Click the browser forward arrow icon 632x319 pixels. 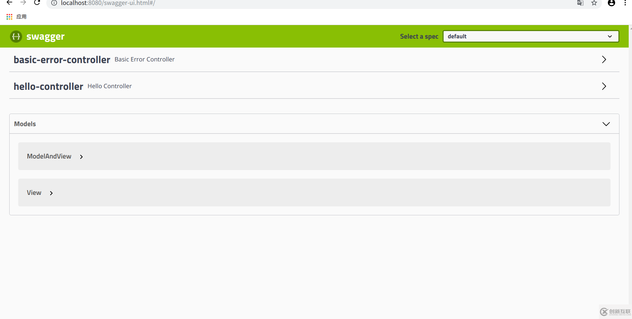pos(23,3)
